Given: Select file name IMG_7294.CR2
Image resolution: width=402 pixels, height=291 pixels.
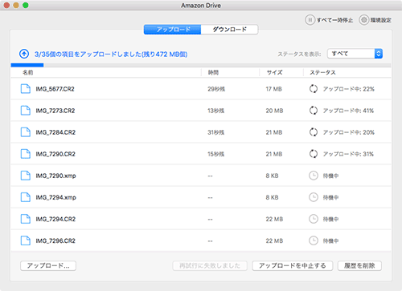Looking at the screenshot, I should [55, 219].
